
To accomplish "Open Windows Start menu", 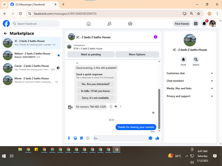I will (4, 156).
